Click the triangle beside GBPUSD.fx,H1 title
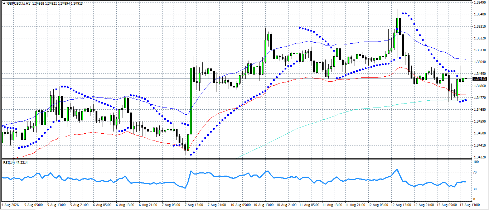Screen dimensions: 489x210 [4, 3]
